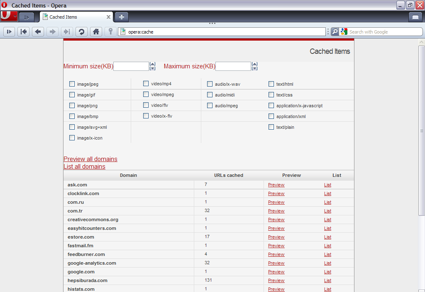425x292 pixels.
Task: Preview cached items for hepsiburada.com
Action: point(276,281)
